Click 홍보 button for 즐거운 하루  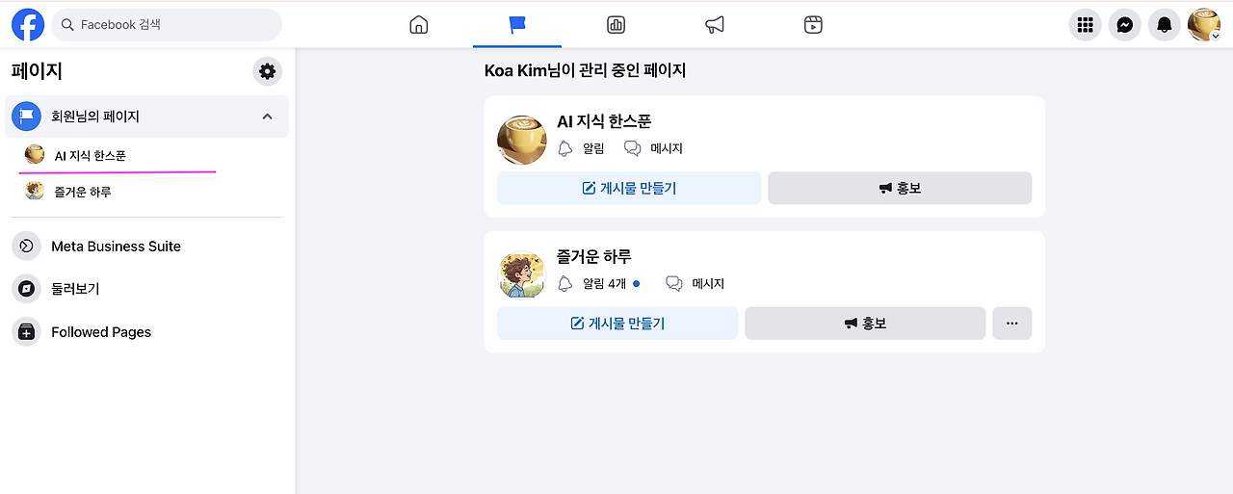tap(865, 324)
